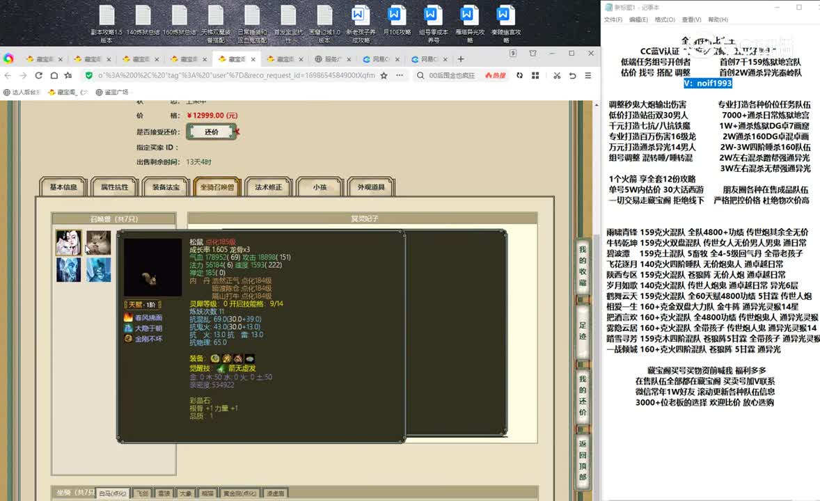This screenshot has width=820, height=501.
Task: Click the 大隐于朝 skill icon
Action: point(128,328)
